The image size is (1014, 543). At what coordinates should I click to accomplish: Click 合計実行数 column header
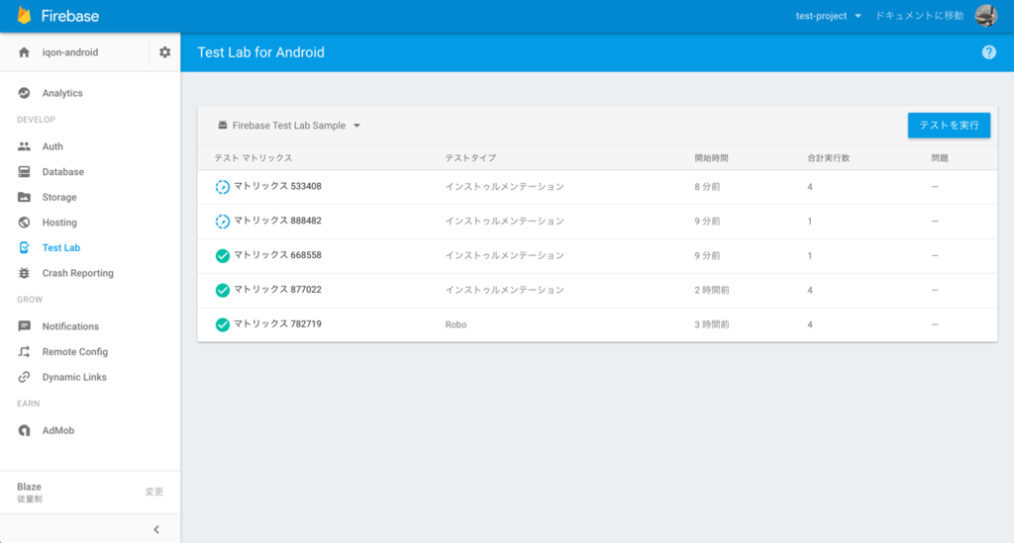[x=829, y=158]
